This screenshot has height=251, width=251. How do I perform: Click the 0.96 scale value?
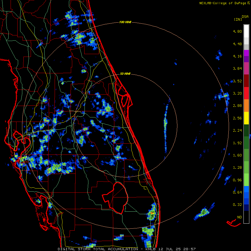pyautogui.click(x=237, y=180)
